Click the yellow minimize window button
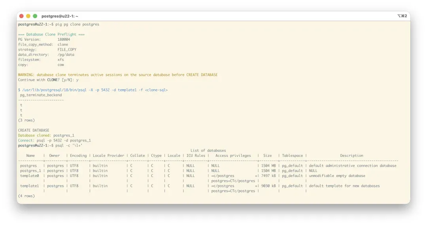This screenshot has width=427, height=226. coord(28,16)
